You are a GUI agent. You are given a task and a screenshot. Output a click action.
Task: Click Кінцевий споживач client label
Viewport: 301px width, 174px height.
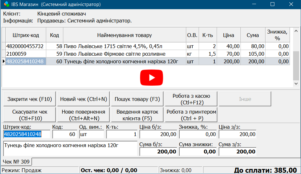tap(61, 14)
